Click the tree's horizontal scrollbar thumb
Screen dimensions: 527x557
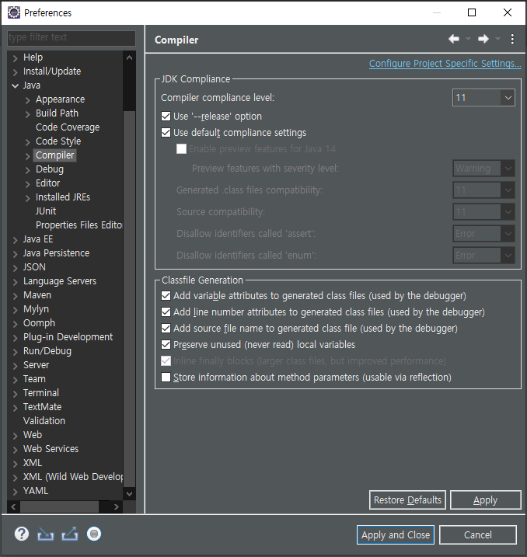tap(59, 507)
